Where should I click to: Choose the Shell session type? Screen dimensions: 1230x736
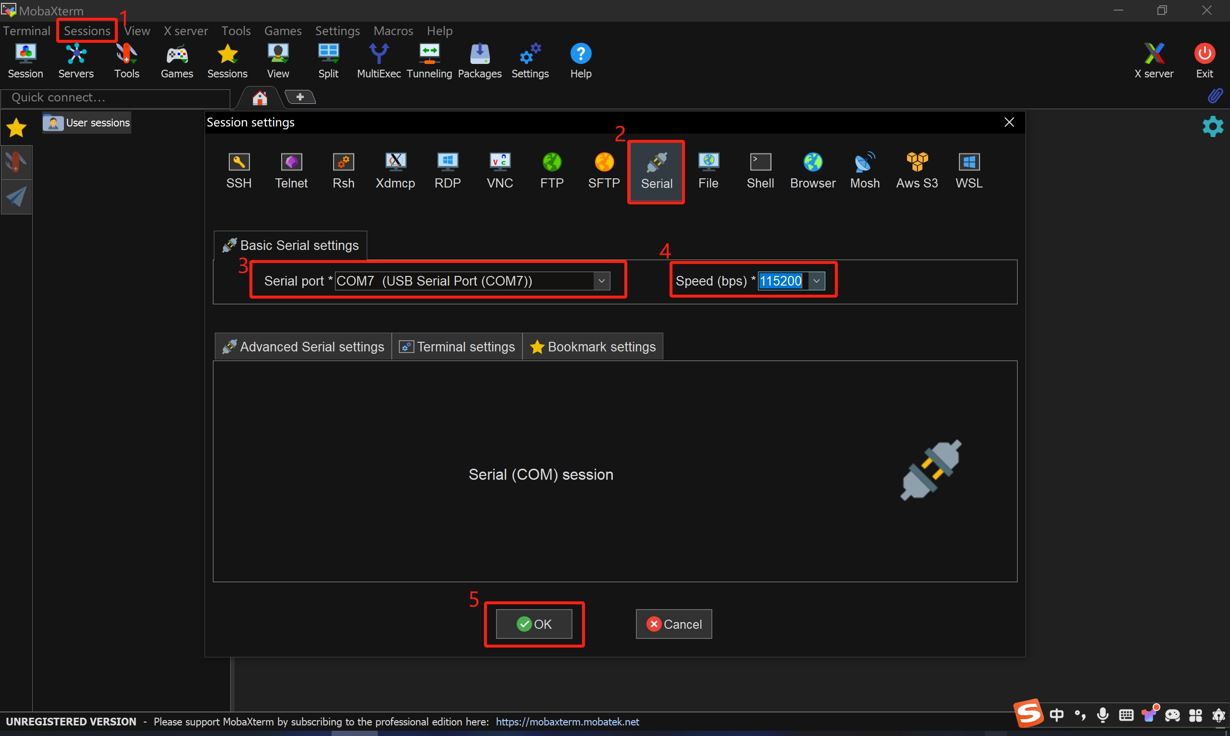[760, 171]
